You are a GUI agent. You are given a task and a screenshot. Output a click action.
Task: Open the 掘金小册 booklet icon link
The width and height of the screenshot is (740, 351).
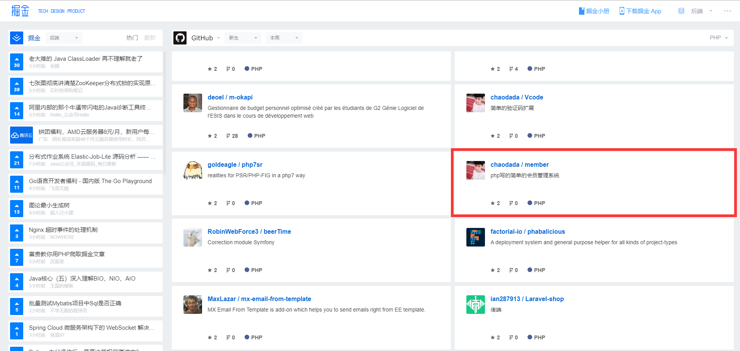pos(581,11)
